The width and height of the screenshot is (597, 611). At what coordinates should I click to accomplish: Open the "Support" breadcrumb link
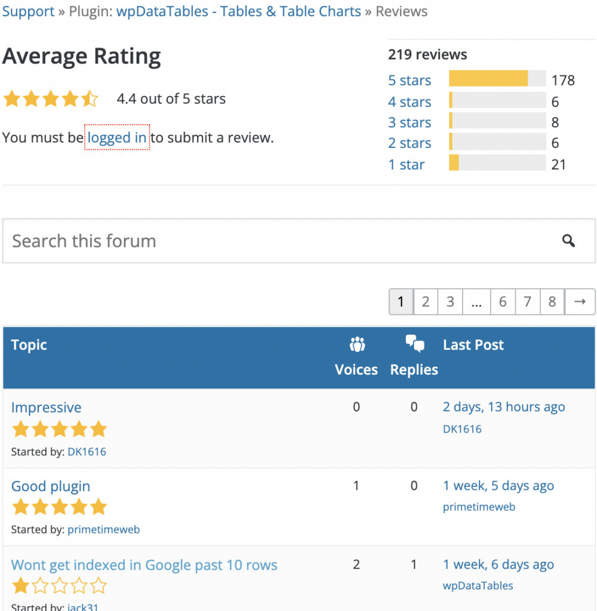(28, 11)
